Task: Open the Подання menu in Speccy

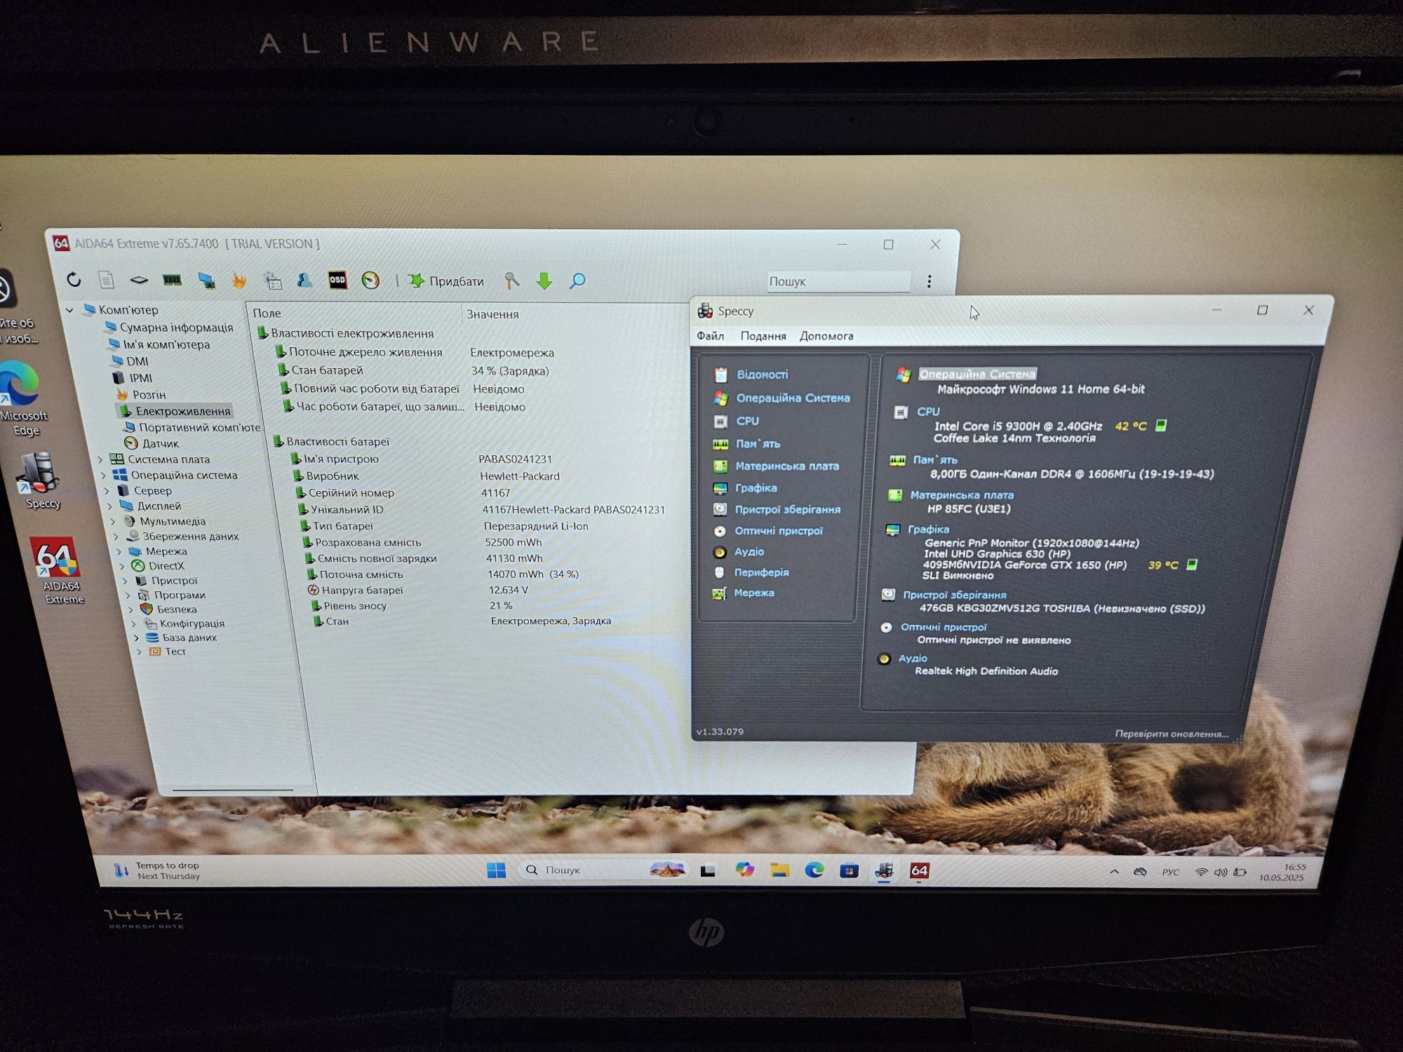Action: pos(763,336)
